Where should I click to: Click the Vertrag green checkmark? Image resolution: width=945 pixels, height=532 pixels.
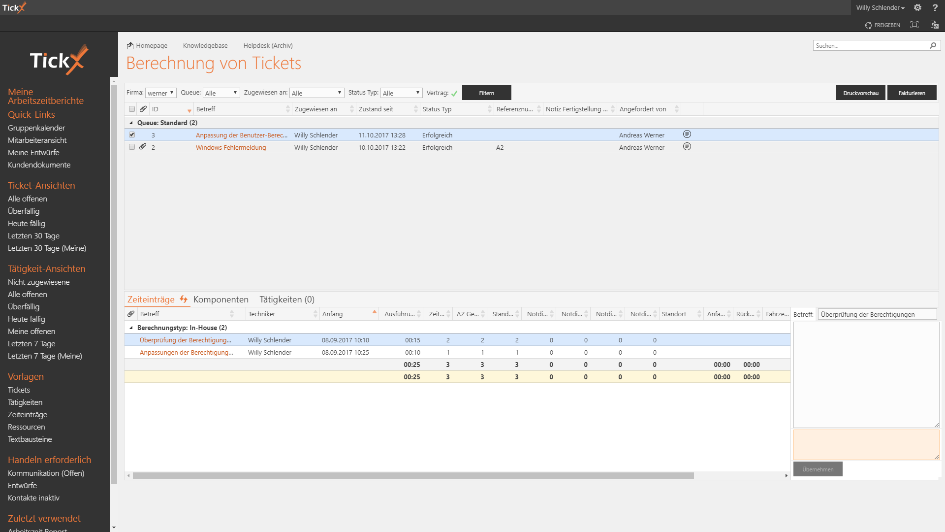(454, 93)
